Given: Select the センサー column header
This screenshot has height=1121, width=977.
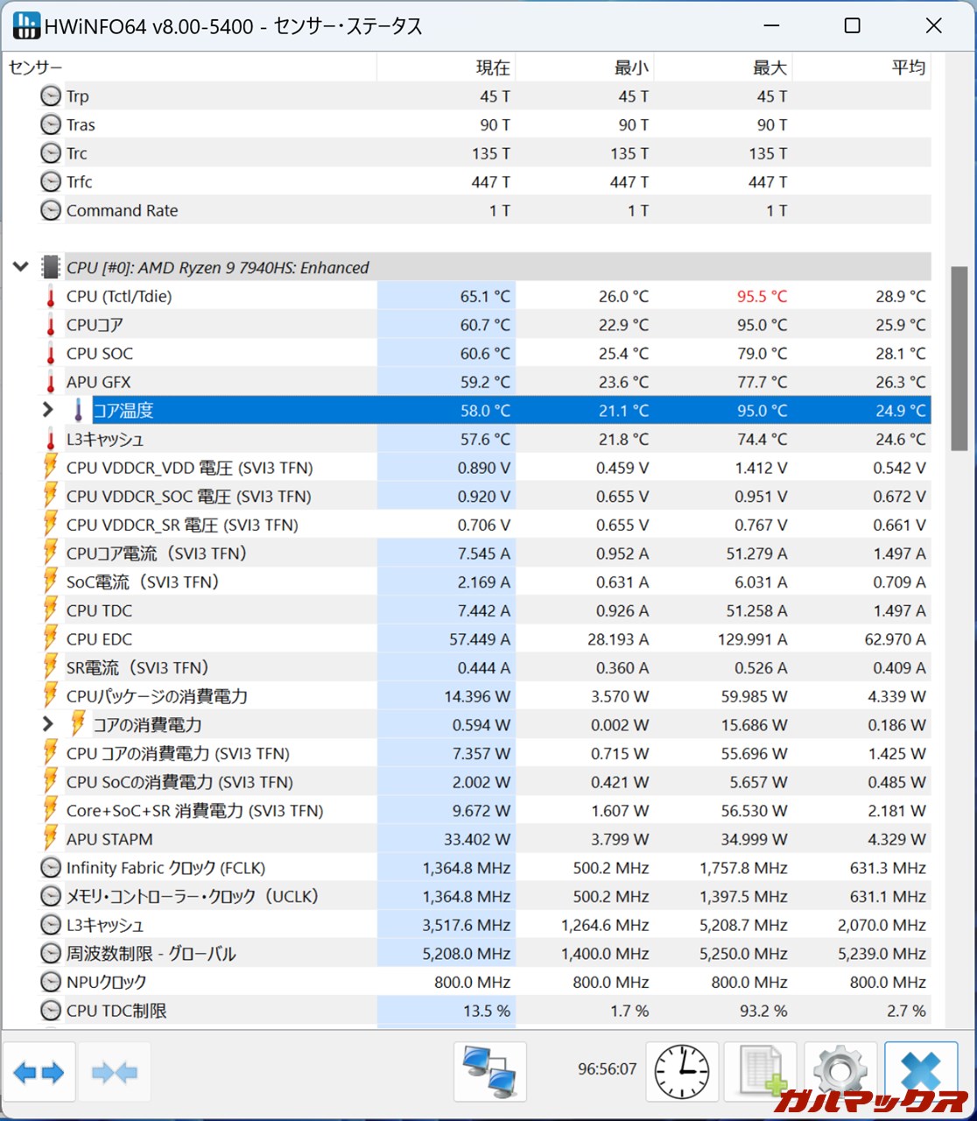Looking at the screenshot, I should [x=36, y=67].
